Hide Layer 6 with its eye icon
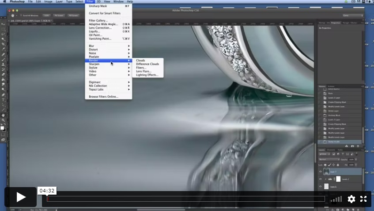This screenshot has width=374, height=211. (320, 186)
